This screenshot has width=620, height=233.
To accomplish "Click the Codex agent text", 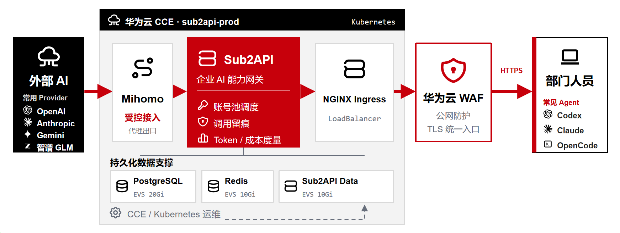I will 569,116.
